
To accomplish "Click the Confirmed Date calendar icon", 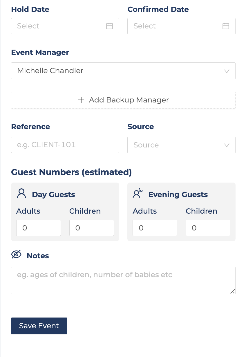I will pos(226,26).
